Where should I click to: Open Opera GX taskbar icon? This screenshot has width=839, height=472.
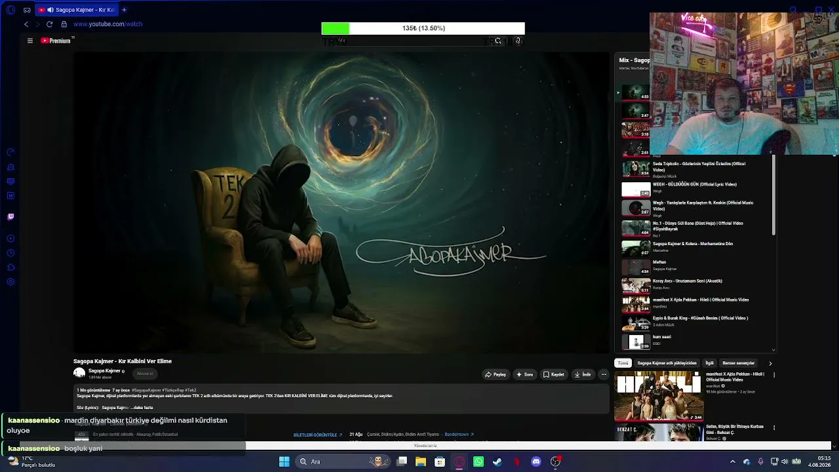pyautogui.click(x=459, y=462)
